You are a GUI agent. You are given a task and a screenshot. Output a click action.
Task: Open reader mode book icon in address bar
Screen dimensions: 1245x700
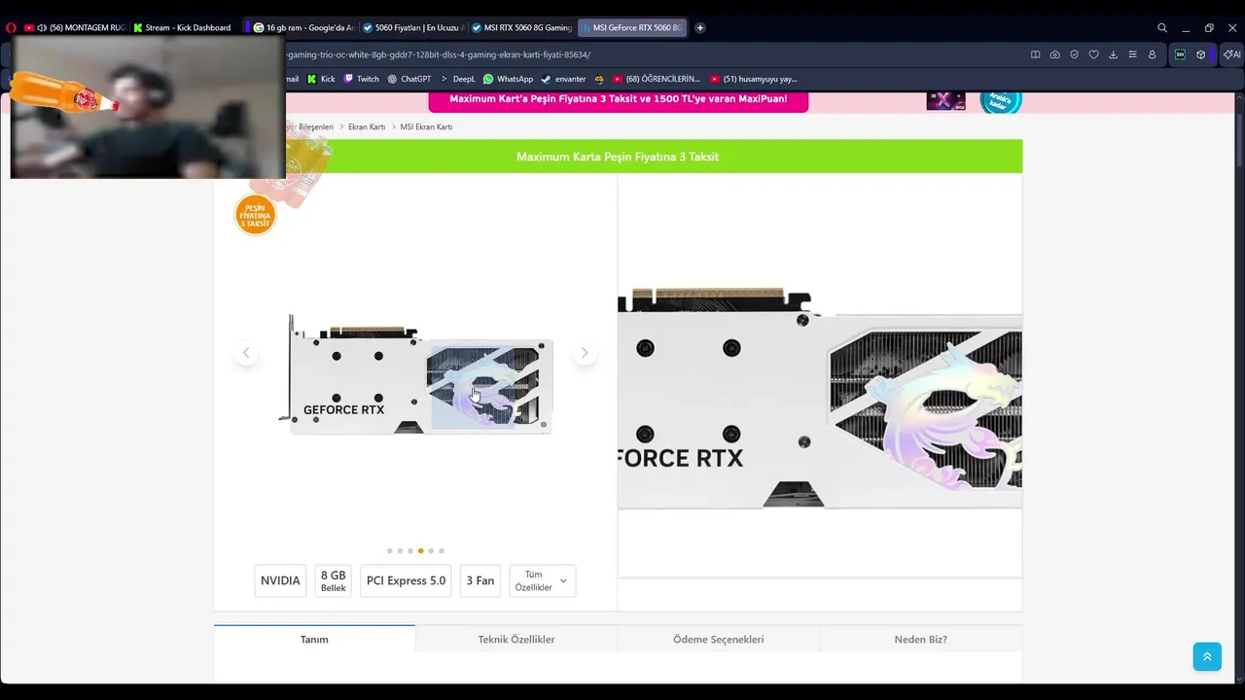pyautogui.click(x=1035, y=54)
